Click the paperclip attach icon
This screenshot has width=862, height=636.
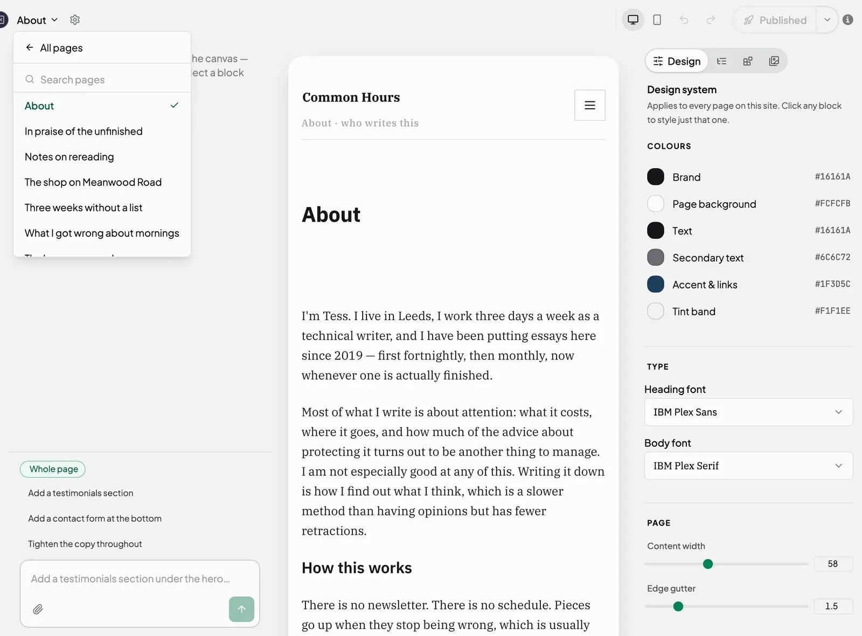click(x=38, y=610)
